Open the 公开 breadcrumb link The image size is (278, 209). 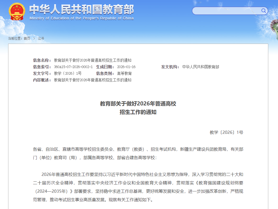[x=42, y=38]
